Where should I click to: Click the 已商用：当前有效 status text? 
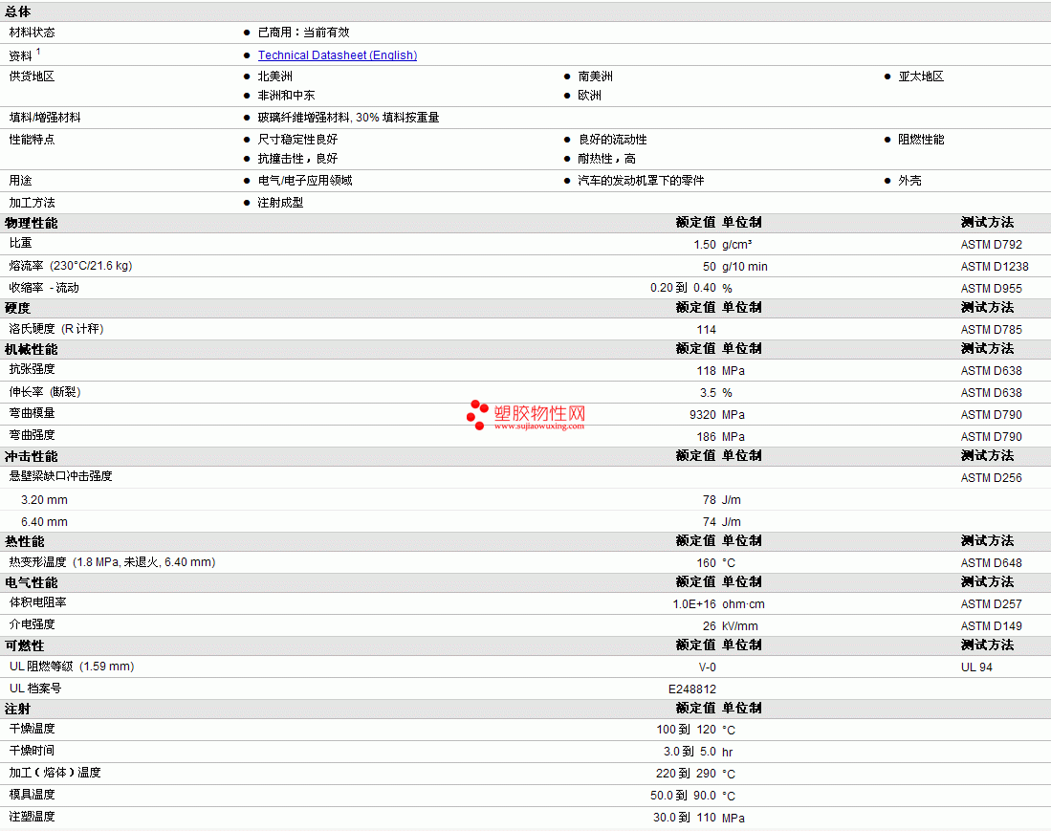coord(304,33)
